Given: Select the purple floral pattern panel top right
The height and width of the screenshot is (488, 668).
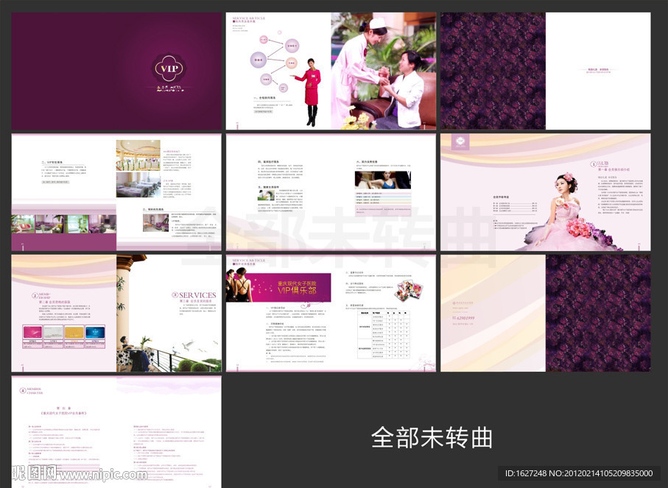Looking at the screenshot, I should tap(492, 71).
